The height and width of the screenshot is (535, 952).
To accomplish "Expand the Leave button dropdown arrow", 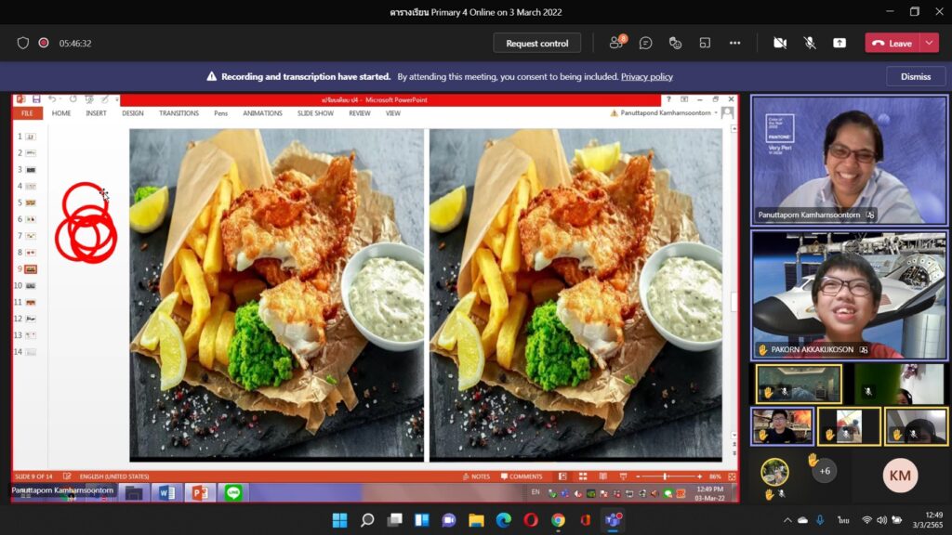I will (x=930, y=43).
